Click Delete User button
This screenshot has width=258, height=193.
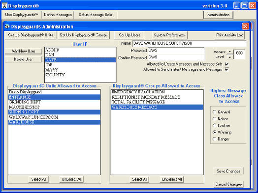(23, 59)
